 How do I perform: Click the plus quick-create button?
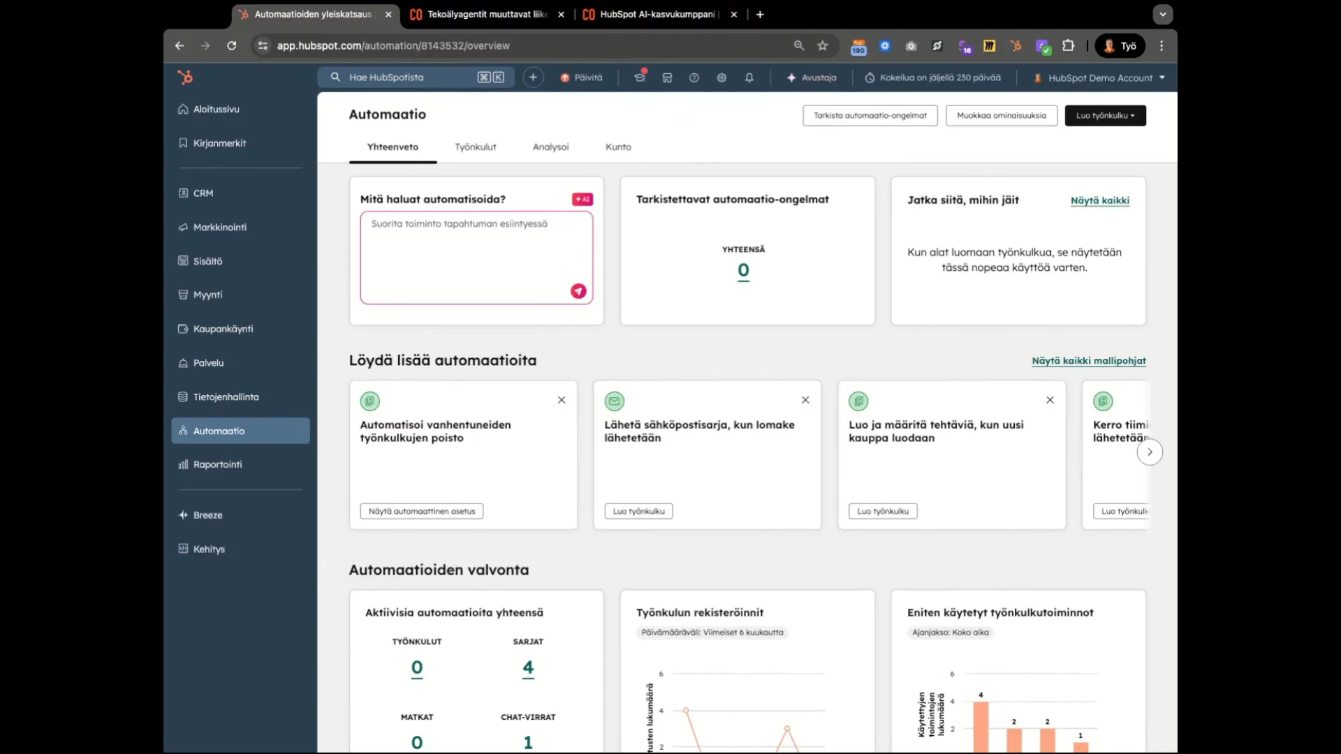click(533, 77)
